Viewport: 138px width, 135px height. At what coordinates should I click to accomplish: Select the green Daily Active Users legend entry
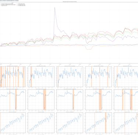(4, 6)
